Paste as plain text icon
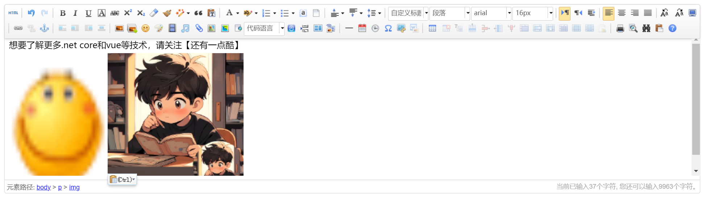 coord(211,13)
